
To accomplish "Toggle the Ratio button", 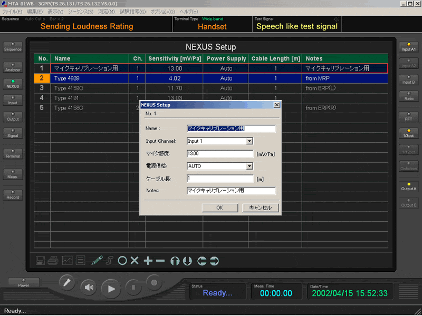I will 408,96.
